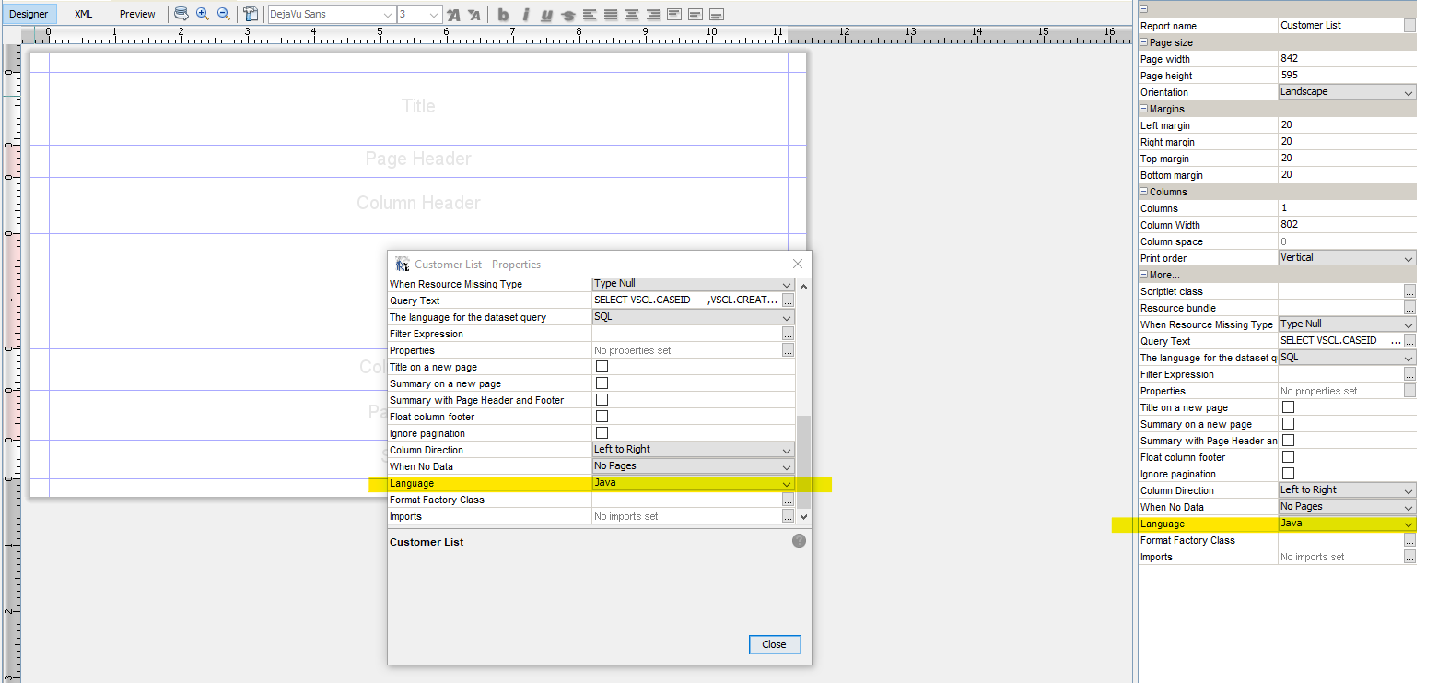Viewport: 1438px width, 683px height.
Task: Open Query Text editor in Properties dialog
Action: [788, 300]
